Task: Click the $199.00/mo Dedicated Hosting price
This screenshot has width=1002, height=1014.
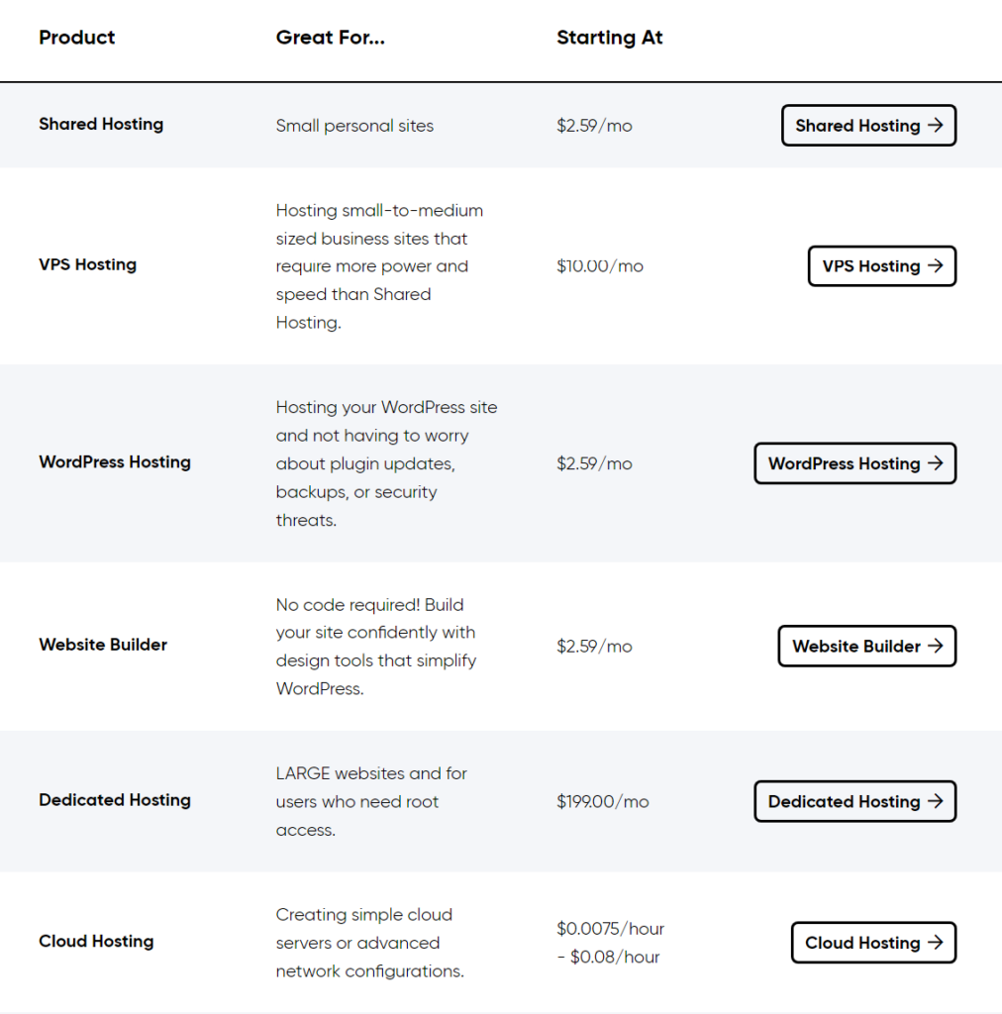Action: (x=602, y=802)
